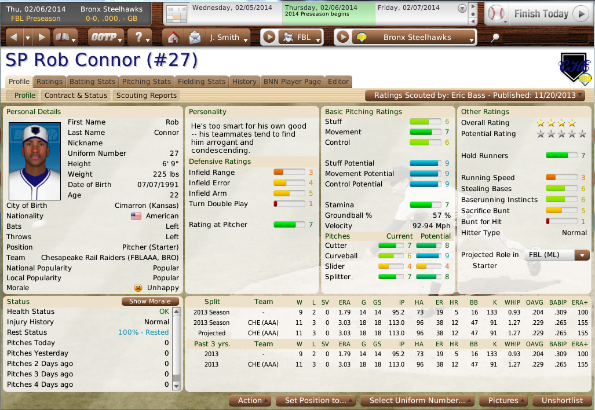Click the Unshortlist button
Viewport: 595px width, 410px height.
tap(563, 400)
